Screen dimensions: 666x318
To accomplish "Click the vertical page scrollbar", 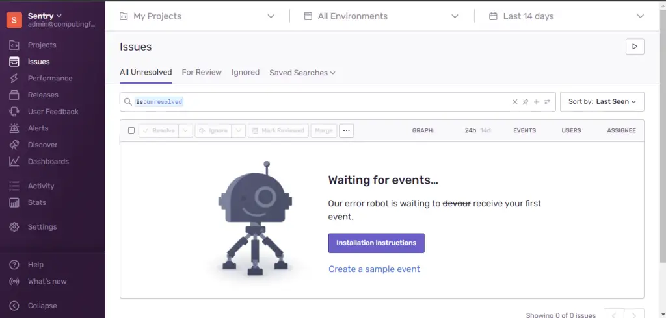I will click(663, 136).
